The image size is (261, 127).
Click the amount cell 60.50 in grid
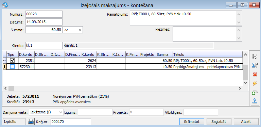164,61
